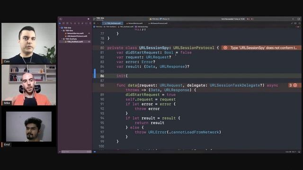Select TDD_OneTests.swift in the navigator
The width and height of the screenshot is (303, 170).
[75, 42]
